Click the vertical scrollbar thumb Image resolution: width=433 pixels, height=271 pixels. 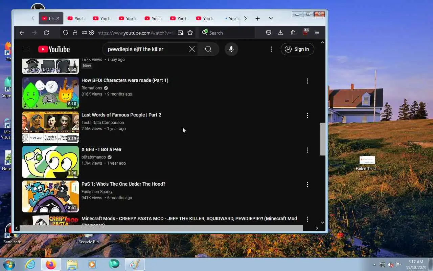322,139
